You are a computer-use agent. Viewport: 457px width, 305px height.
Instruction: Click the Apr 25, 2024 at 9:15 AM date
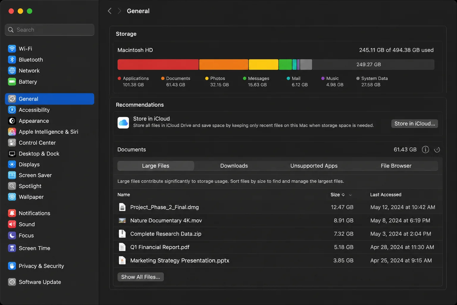click(x=401, y=260)
